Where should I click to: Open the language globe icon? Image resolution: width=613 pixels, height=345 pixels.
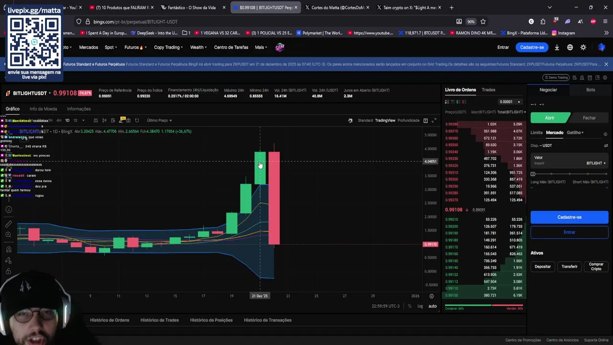(570, 47)
